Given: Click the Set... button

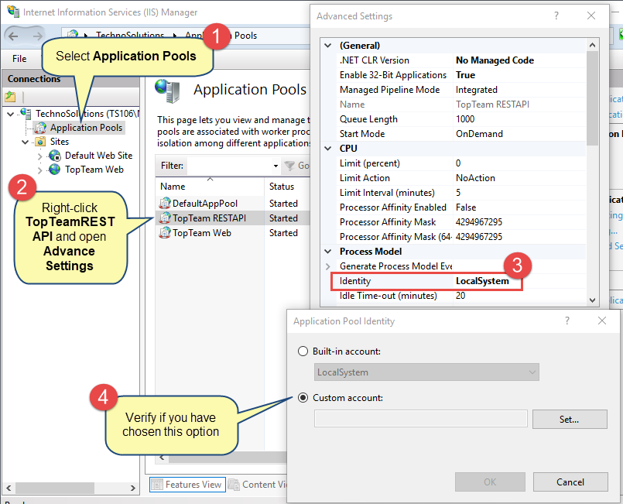Looking at the screenshot, I should point(570,419).
